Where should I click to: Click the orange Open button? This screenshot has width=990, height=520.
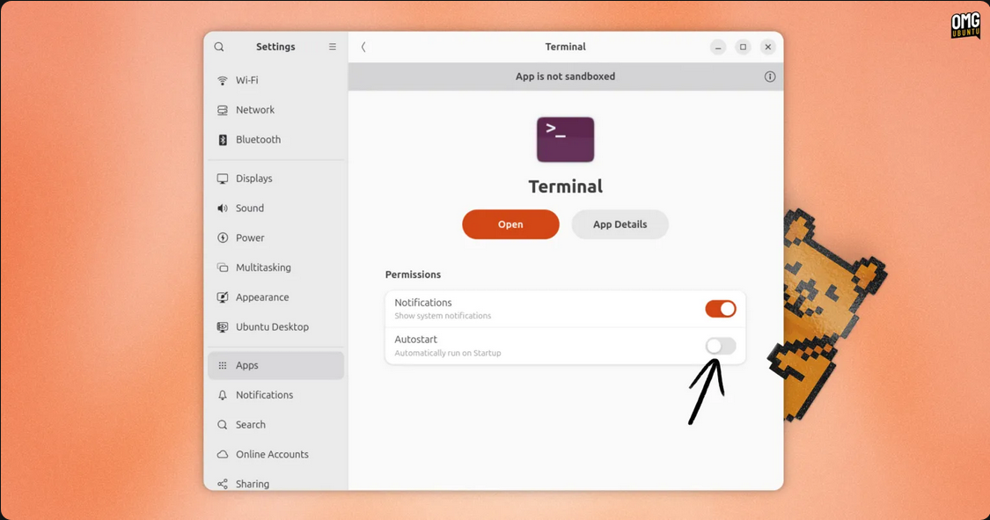(510, 224)
